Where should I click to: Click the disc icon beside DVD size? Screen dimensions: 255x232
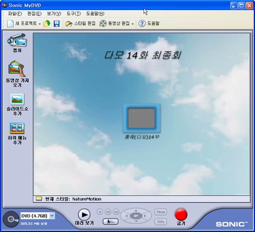[x=11, y=219]
